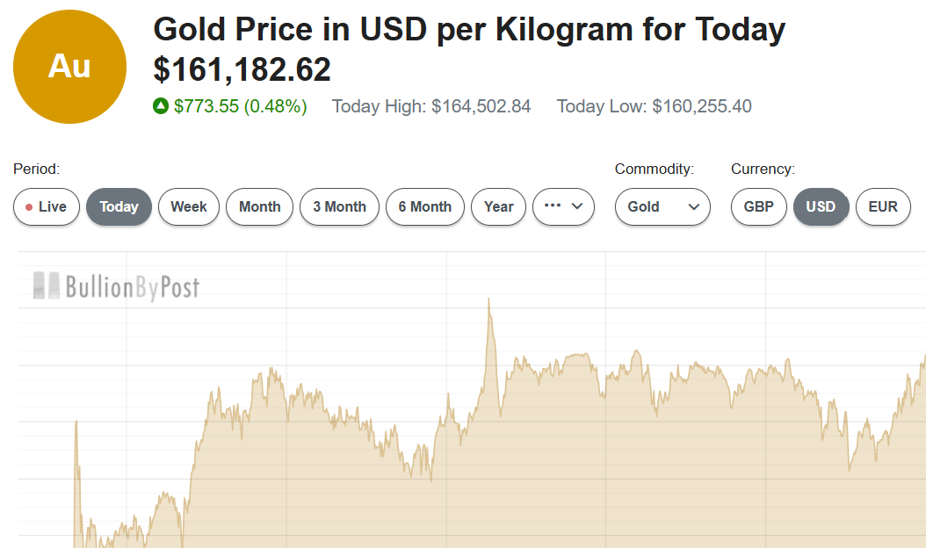Click the 3 Month period button
The width and height of the screenshot is (926, 548).
[339, 206]
